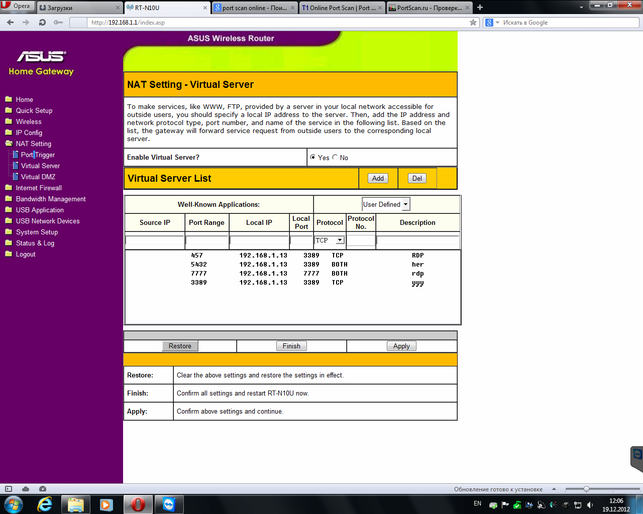The width and height of the screenshot is (643, 514).
Task: Select the 7777 rdp list entry
Action: click(292, 274)
